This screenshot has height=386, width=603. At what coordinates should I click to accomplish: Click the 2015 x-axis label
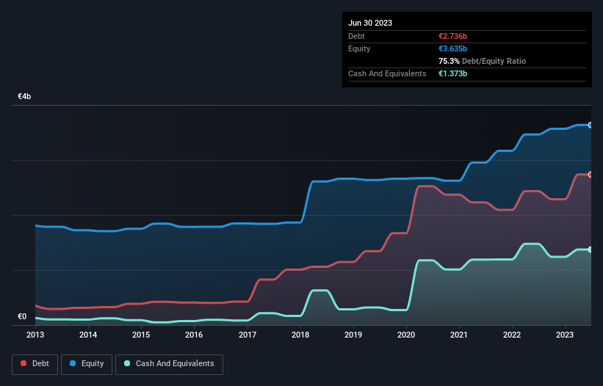coord(141,335)
